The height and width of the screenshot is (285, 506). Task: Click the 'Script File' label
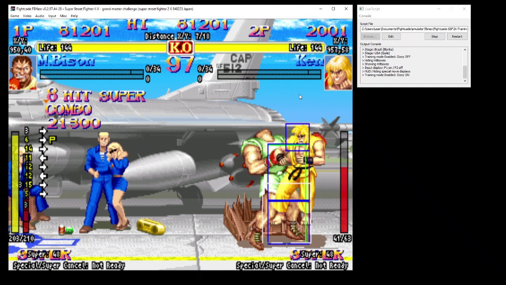[366, 24]
